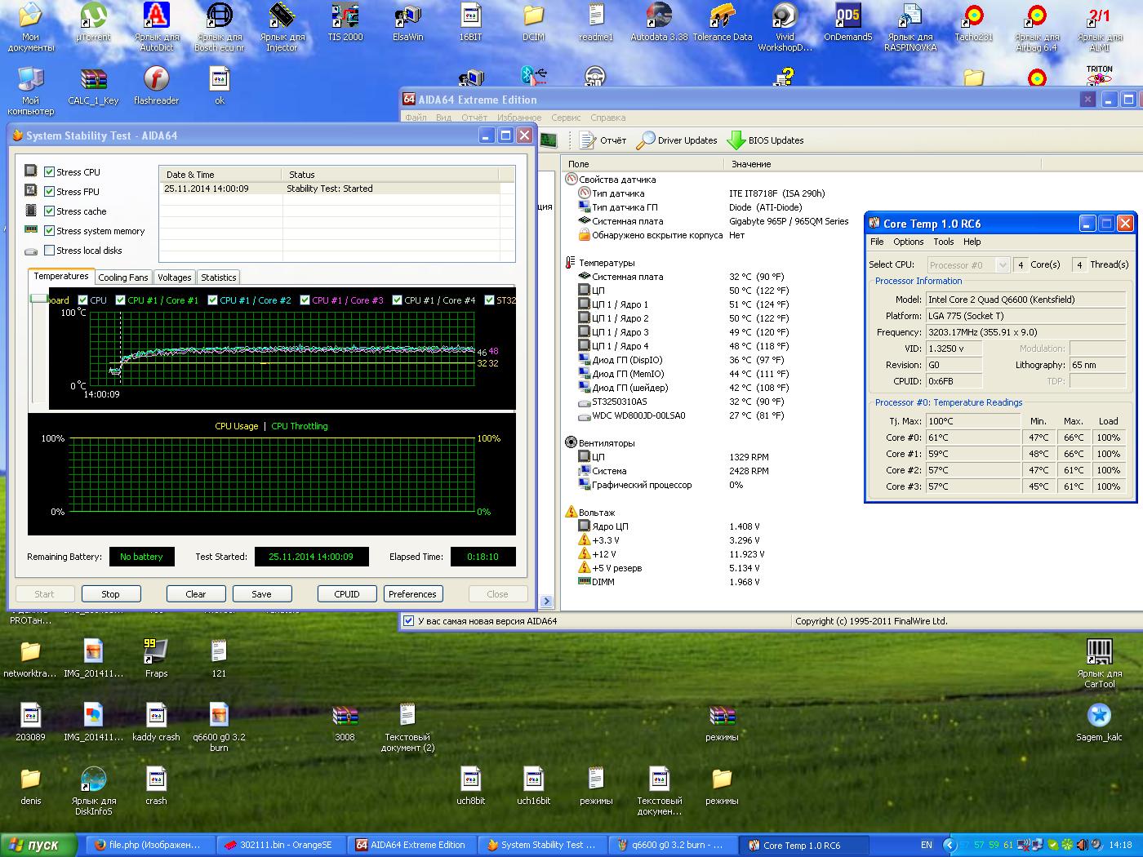Open the µTorrent desktop icon
The image size is (1143, 857).
click(x=93, y=16)
